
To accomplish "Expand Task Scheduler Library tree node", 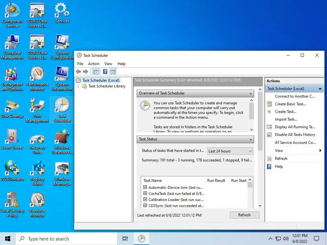I will 78,86.
